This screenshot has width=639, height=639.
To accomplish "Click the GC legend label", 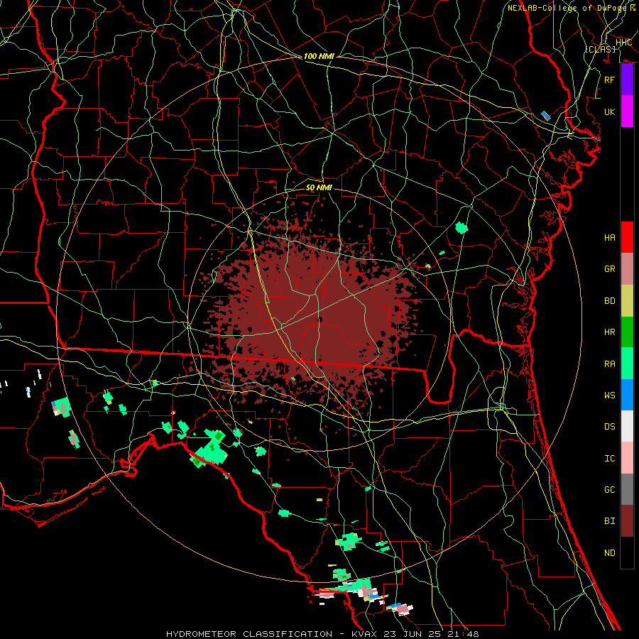I will tap(609, 490).
